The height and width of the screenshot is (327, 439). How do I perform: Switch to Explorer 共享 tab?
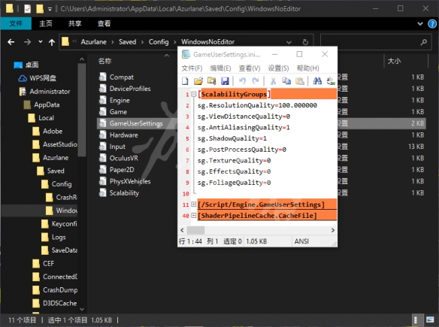(x=75, y=23)
